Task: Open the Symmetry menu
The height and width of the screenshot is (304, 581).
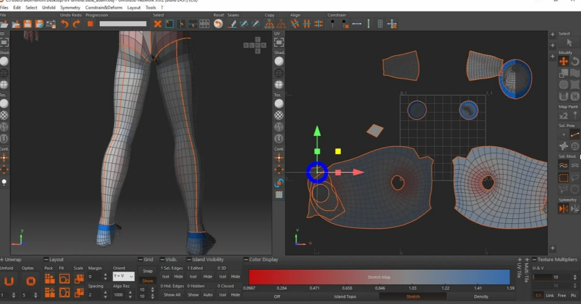Action: [x=70, y=8]
